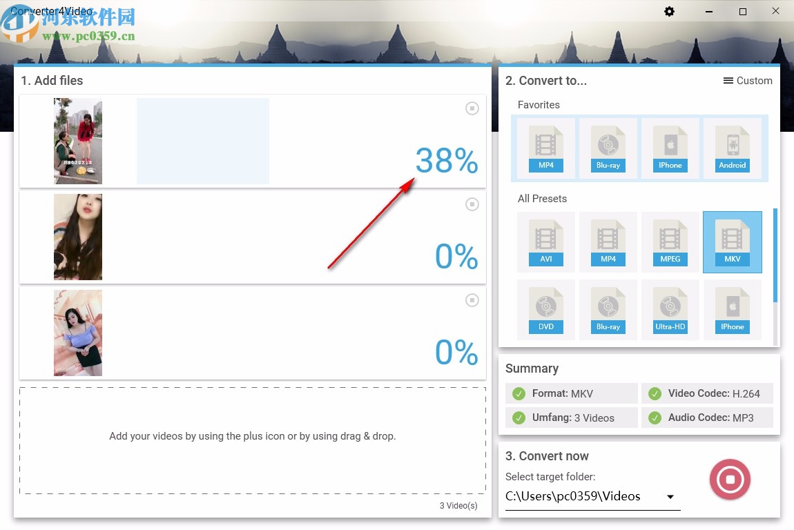This screenshot has height=530, width=794.
Task: Choose the IPhone preset under Favorites
Action: [670, 147]
